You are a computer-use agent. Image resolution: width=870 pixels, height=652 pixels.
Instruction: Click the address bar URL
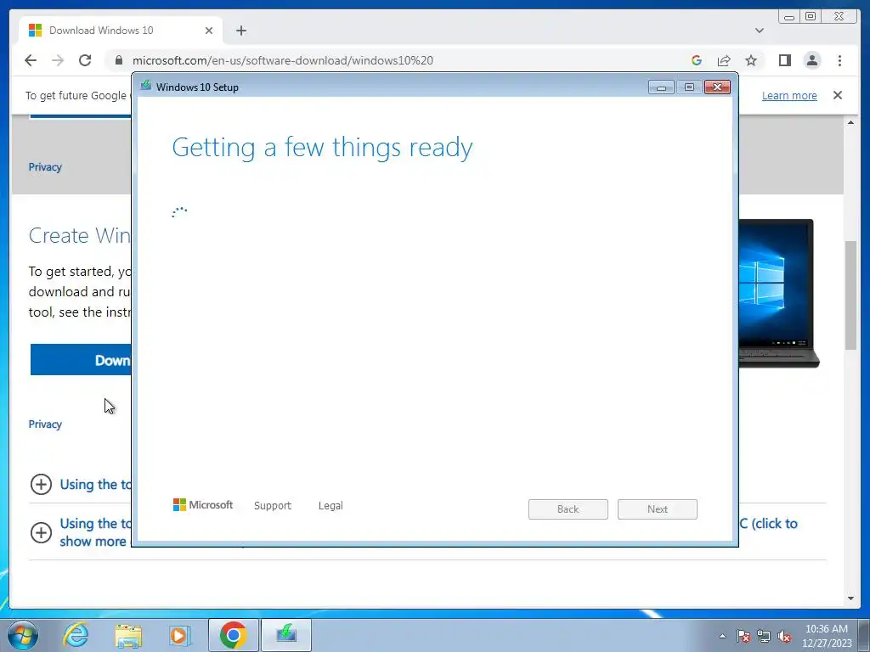(x=282, y=60)
